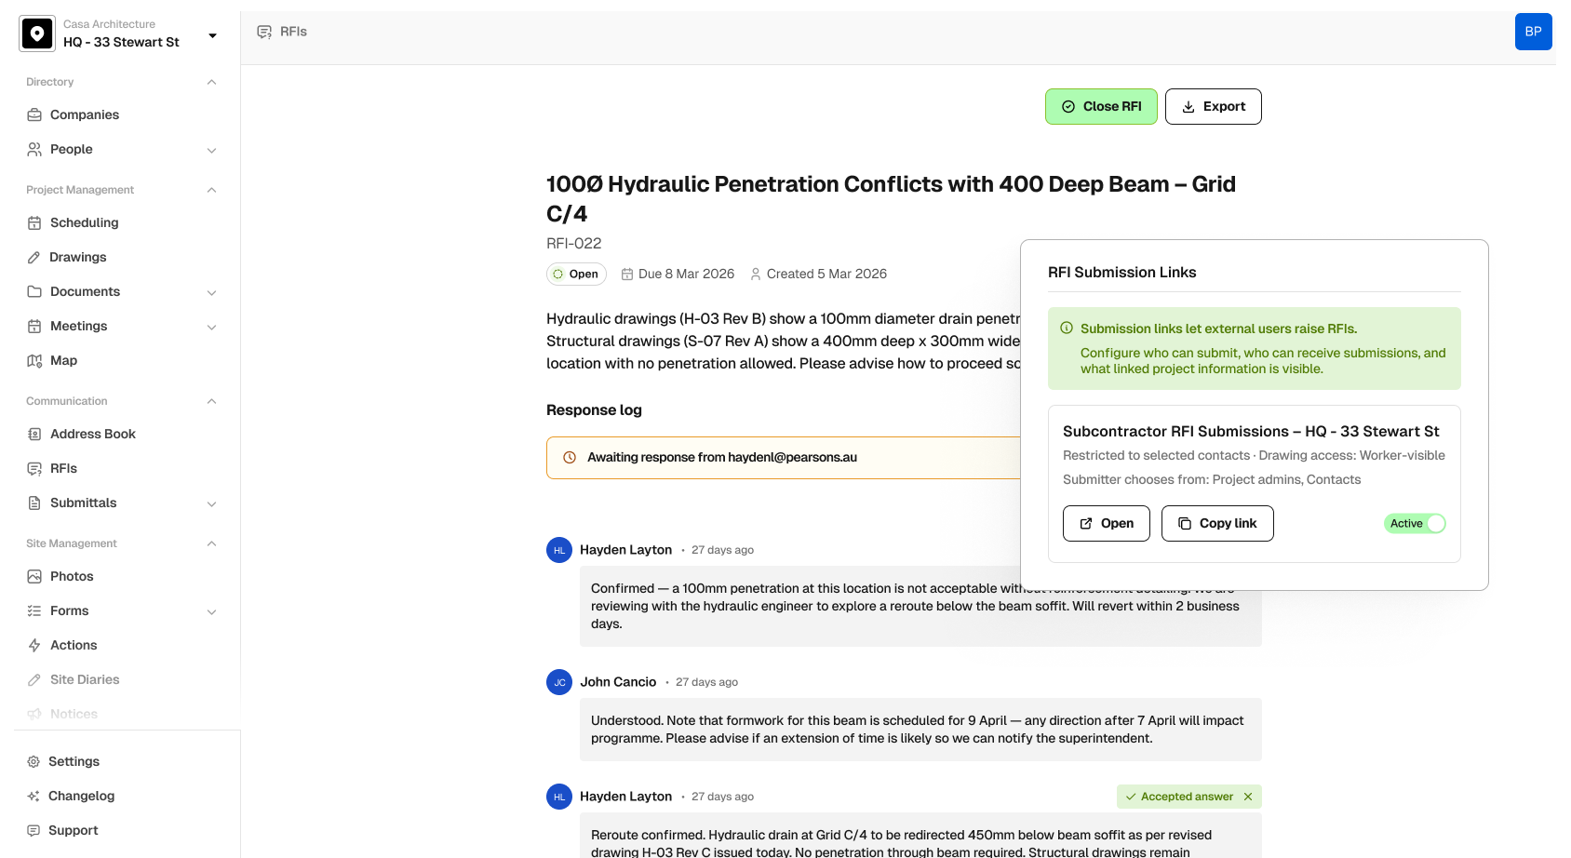Click John Cancio's name in response log
This screenshot has width=1571, height=858.
618,682
